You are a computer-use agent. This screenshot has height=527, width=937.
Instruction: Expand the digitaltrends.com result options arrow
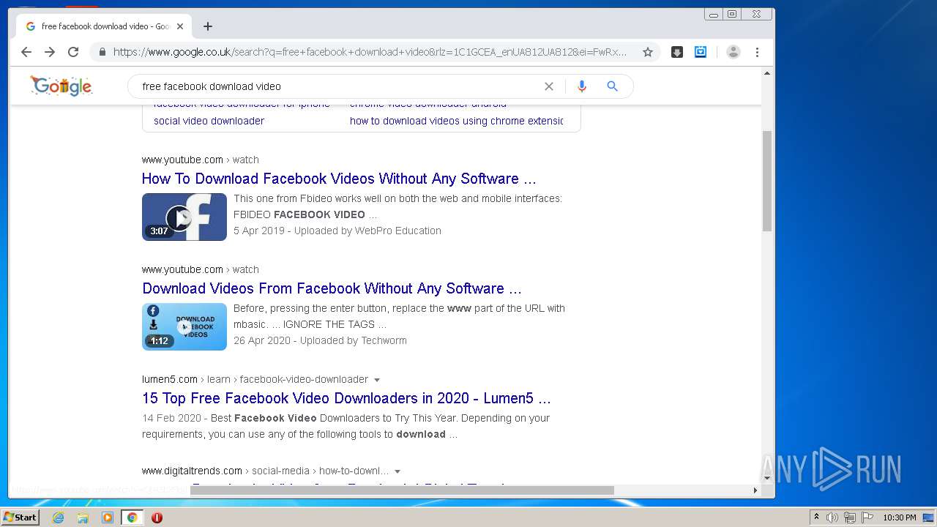point(397,471)
